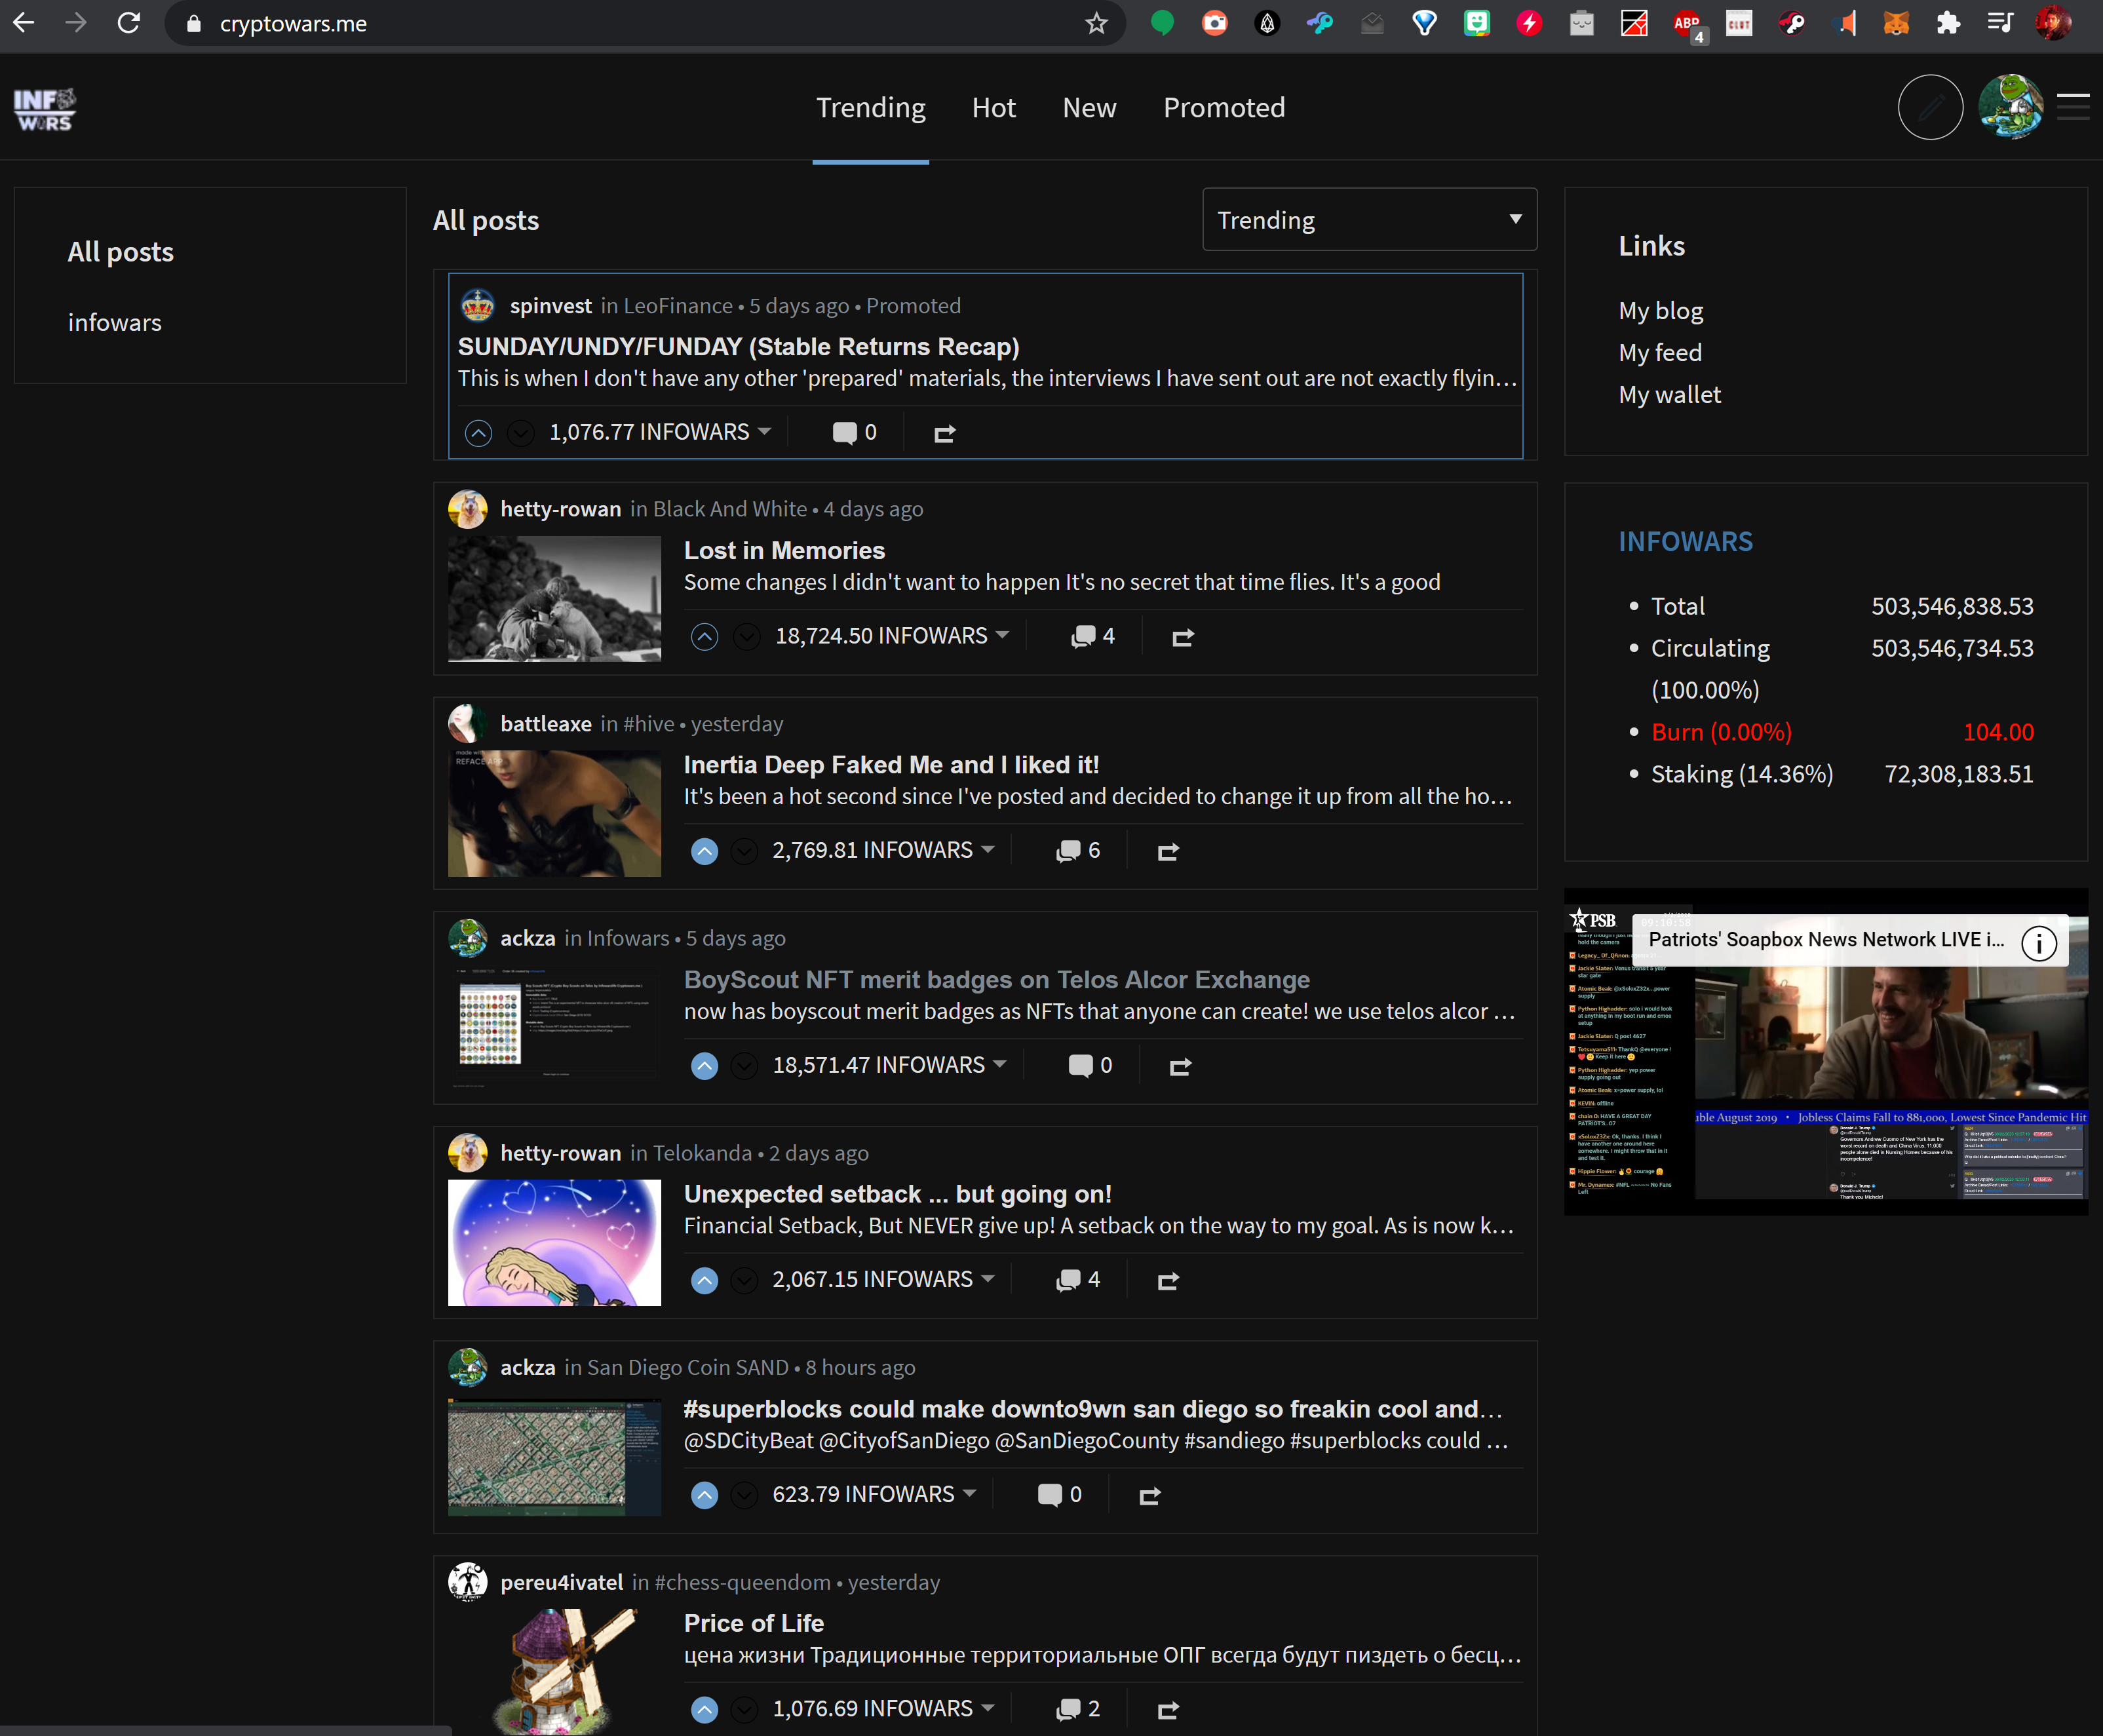The height and width of the screenshot is (1736, 2103).
Task: Open My feed link
Action: [x=1660, y=353]
